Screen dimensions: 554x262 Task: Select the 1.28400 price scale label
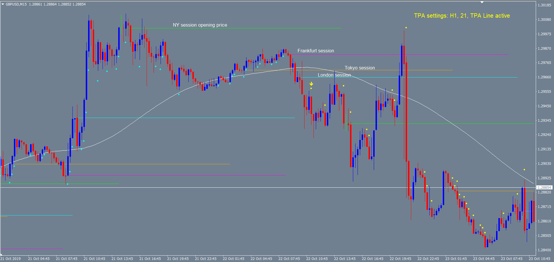tap(544, 250)
